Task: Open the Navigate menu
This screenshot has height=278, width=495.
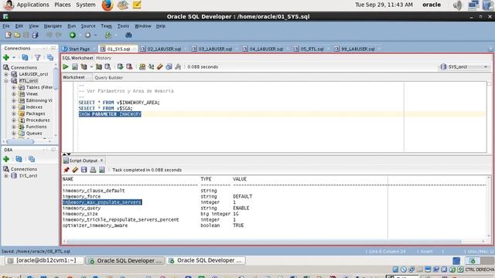Action: click(53, 25)
